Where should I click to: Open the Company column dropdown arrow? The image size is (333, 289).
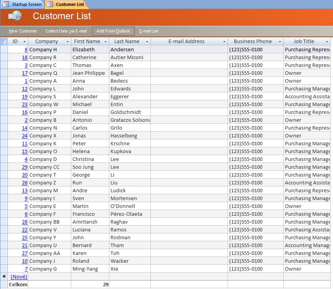click(x=67, y=42)
